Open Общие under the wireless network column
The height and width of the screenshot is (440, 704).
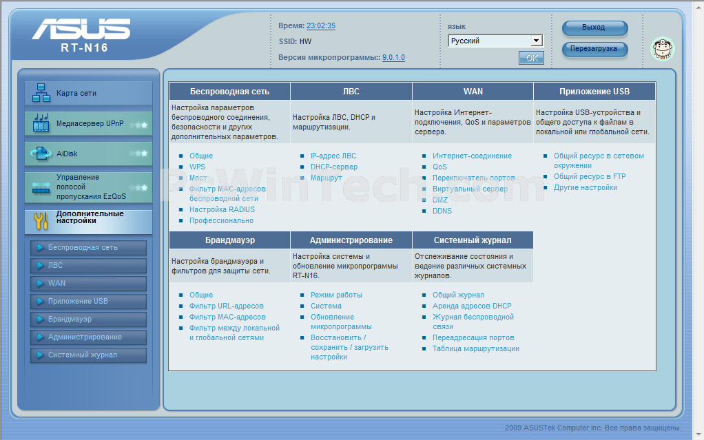click(x=201, y=156)
